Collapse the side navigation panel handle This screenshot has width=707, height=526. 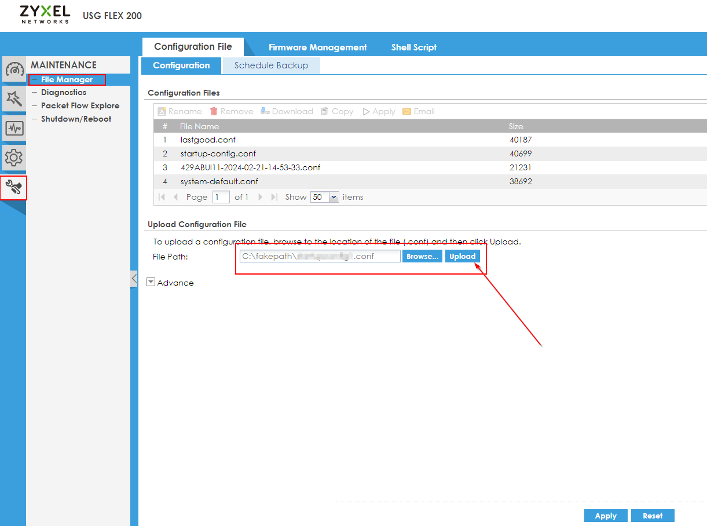(134, 278)
